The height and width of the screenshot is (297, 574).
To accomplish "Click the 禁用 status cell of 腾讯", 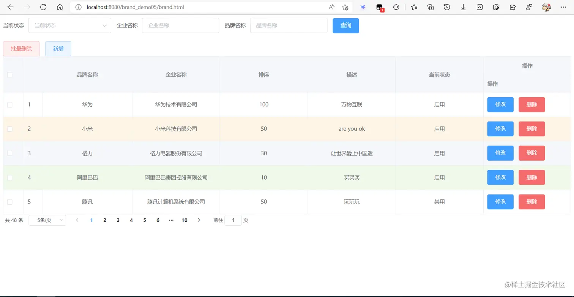I will tap(439, 202).
